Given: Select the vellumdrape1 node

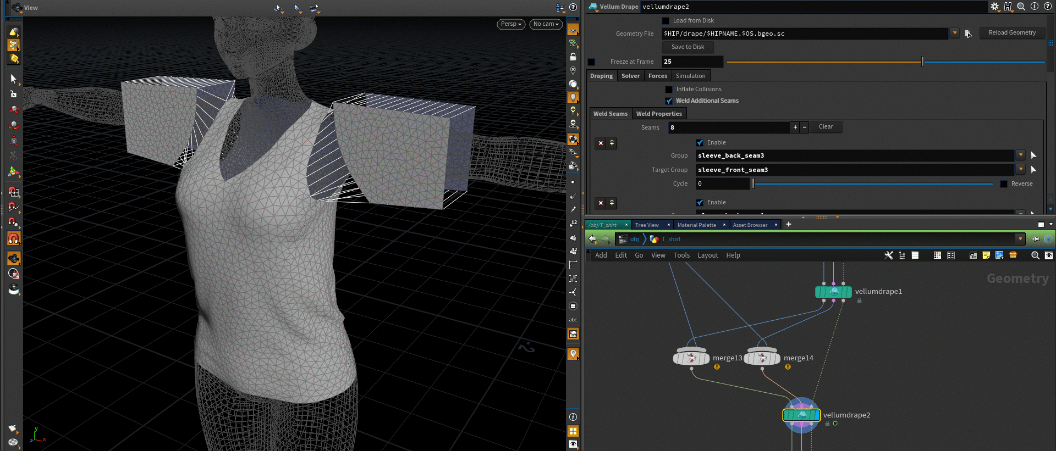Looking at the screenshot, I should pyautogui.click(x=833, y=292).
